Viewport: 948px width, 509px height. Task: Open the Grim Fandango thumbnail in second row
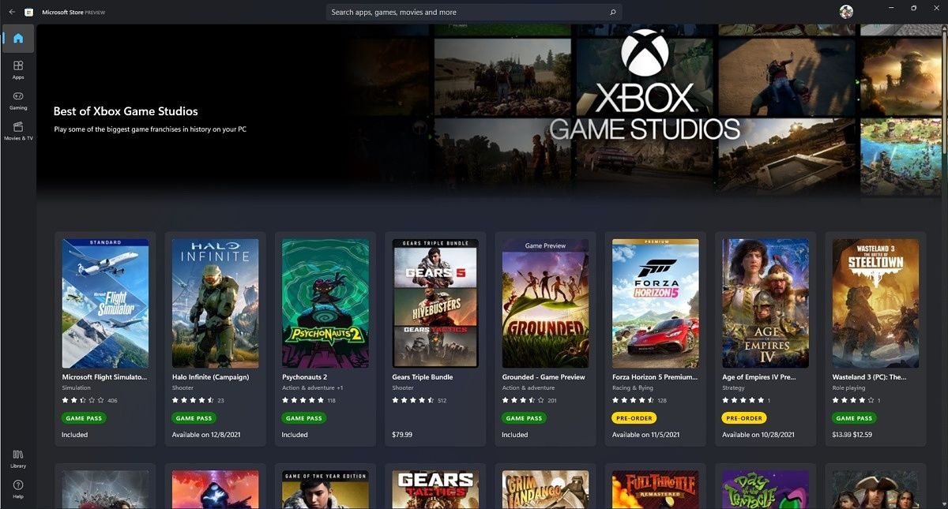545,490
